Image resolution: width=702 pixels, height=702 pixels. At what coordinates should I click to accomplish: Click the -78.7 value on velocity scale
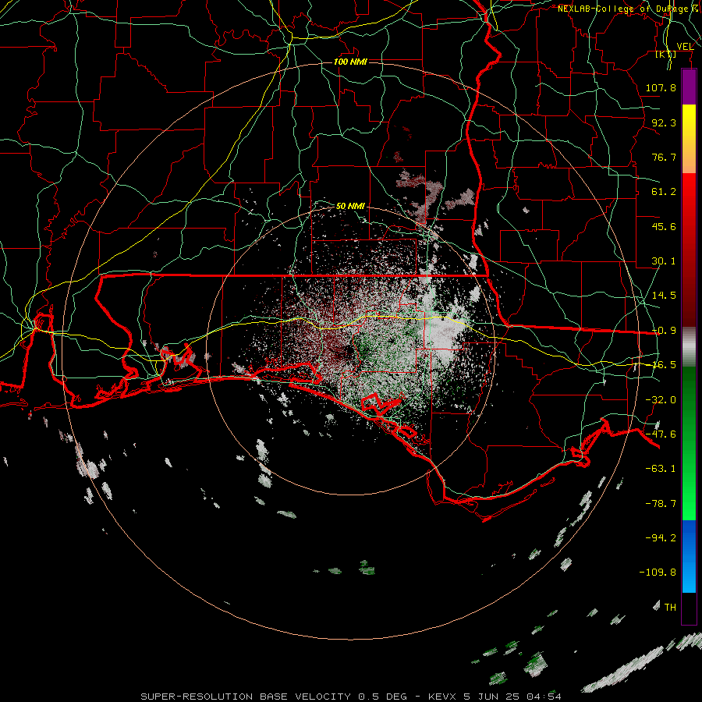tap(661, 504)
